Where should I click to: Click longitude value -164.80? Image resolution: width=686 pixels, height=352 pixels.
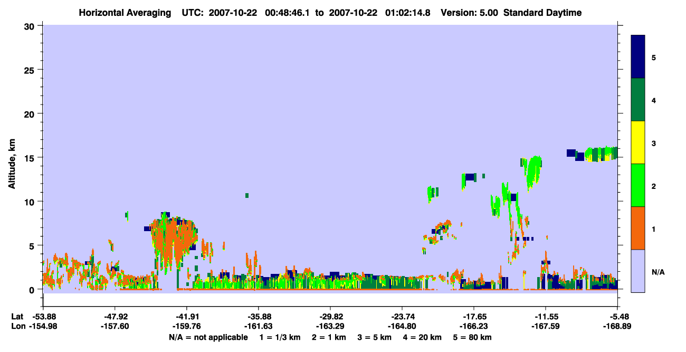[402, 326]
